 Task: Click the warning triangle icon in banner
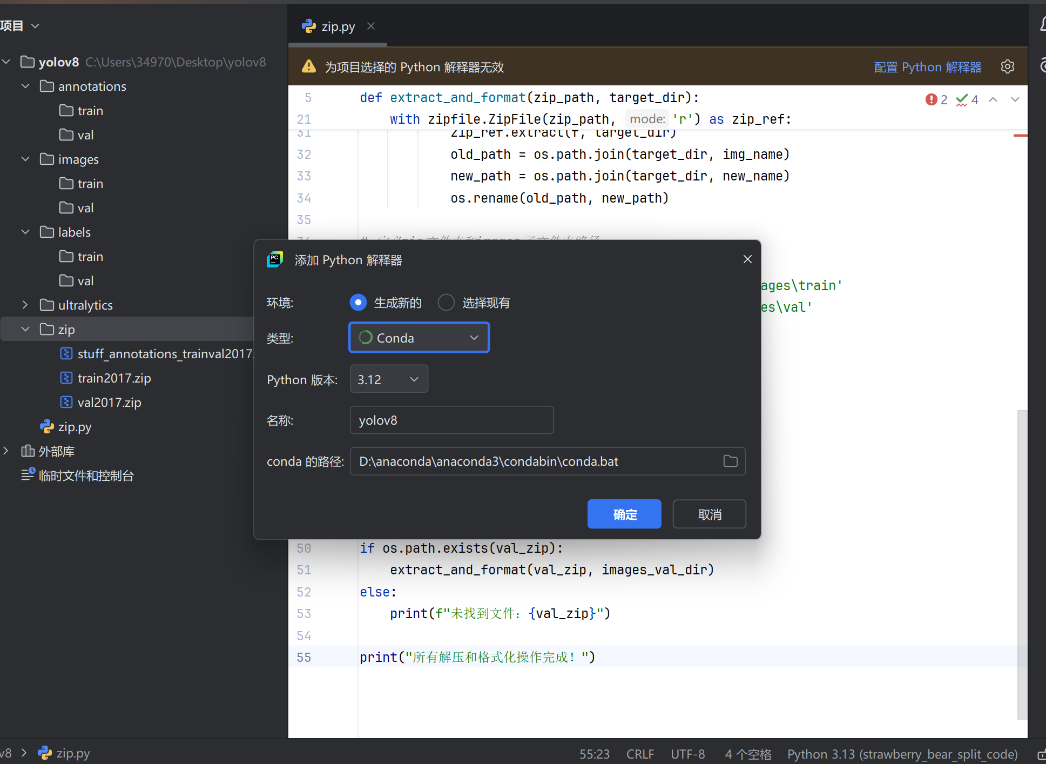coord(309,66)
